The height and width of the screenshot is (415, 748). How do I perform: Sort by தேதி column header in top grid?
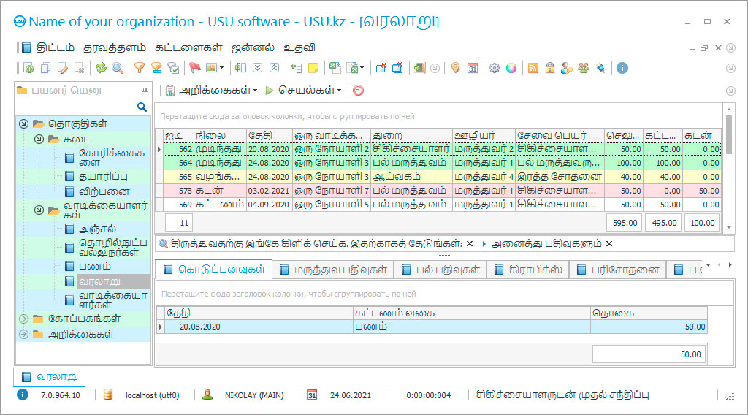click(267, 135)
